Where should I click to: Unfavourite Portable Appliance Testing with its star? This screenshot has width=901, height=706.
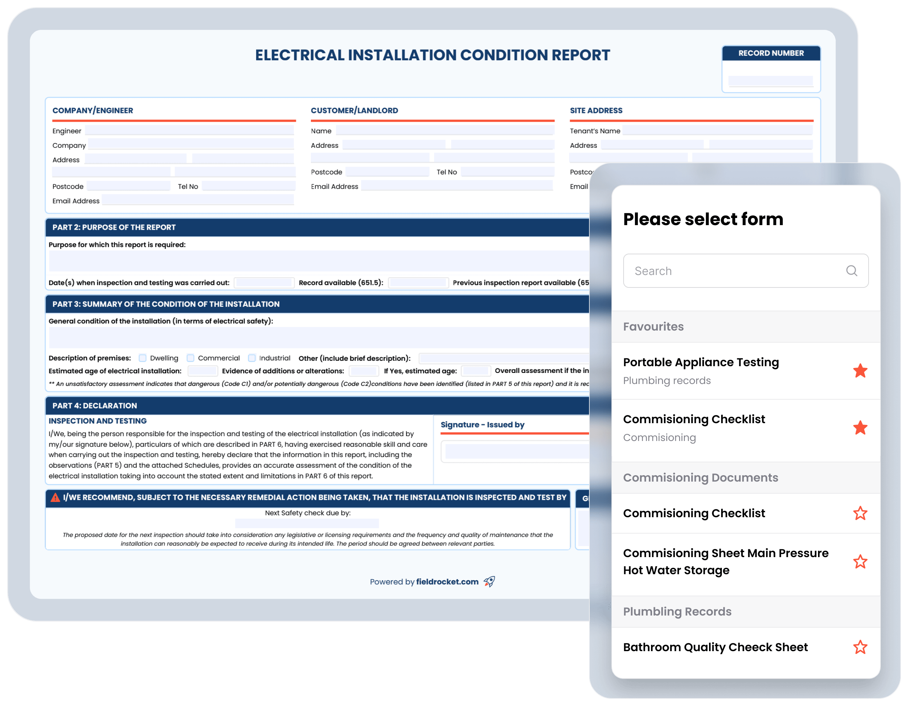click(x=860, y=371)
